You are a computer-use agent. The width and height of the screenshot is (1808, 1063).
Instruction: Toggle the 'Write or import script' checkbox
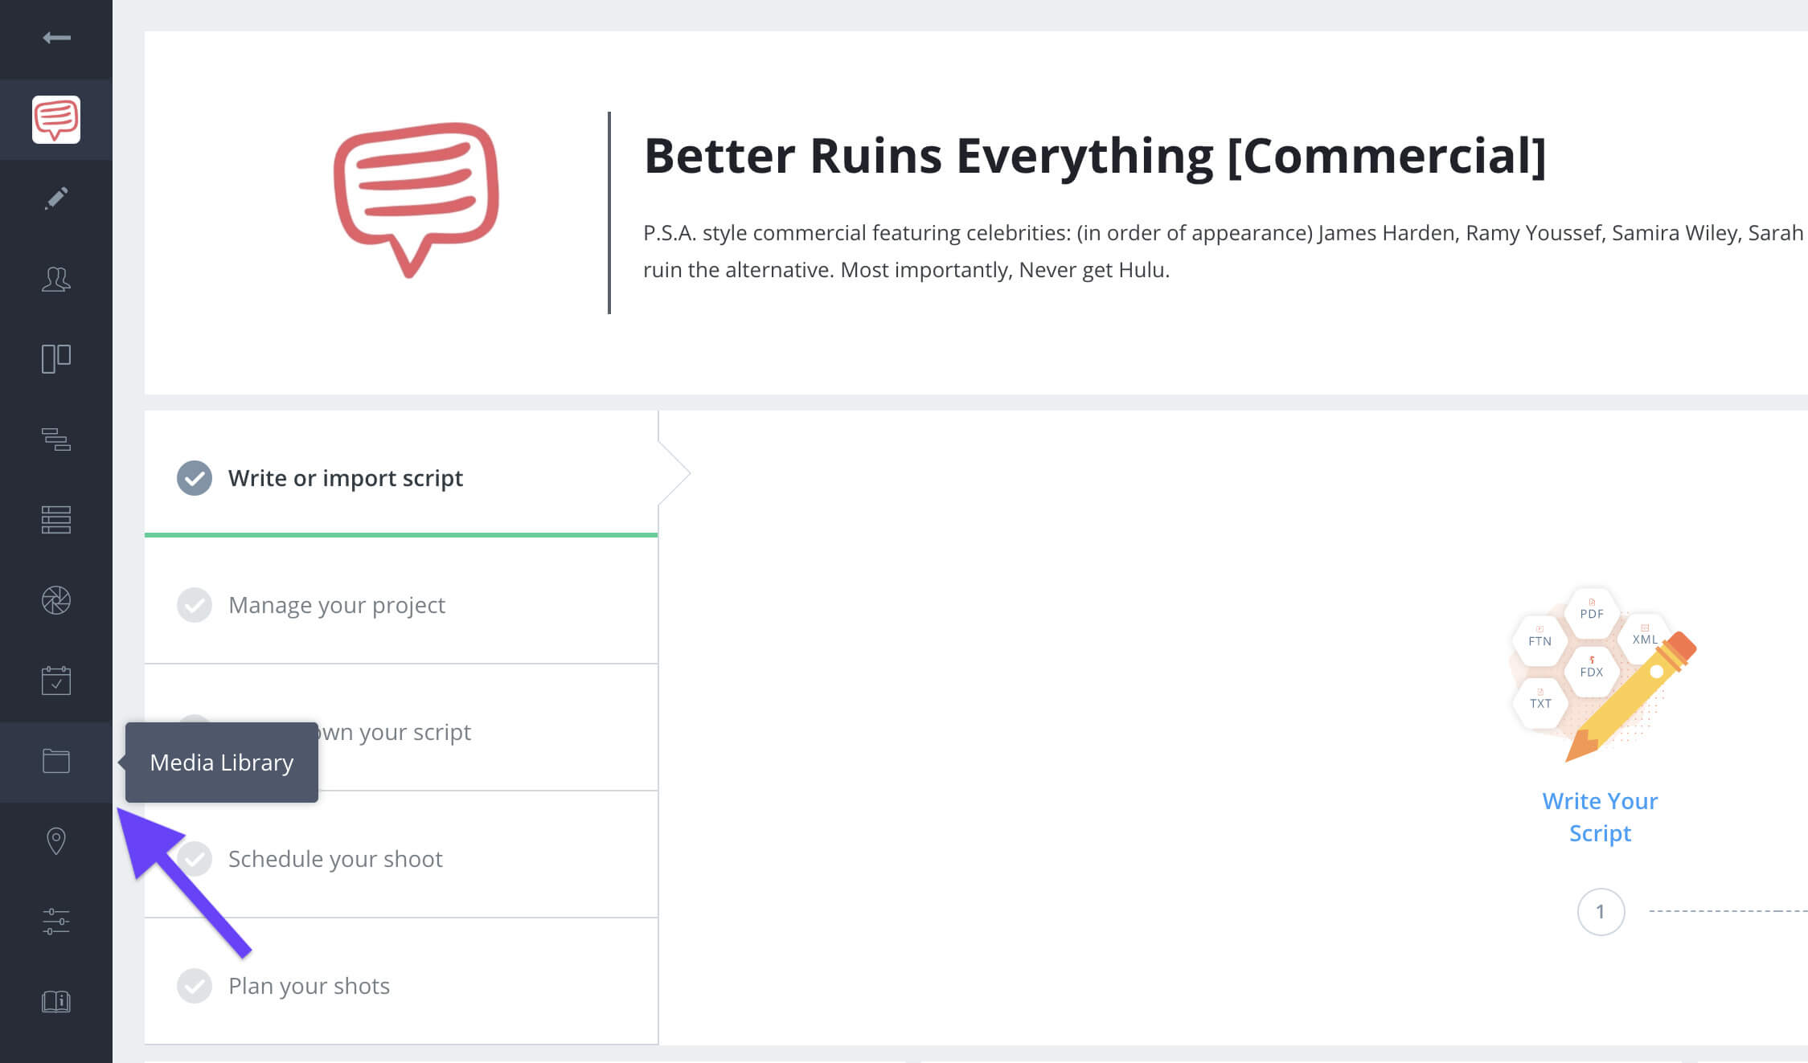[194, 478]
